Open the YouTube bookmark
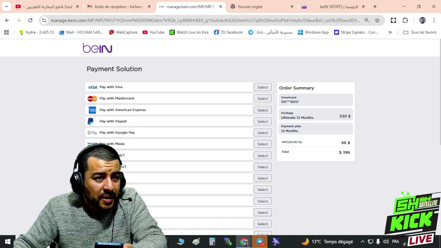441x248 pixels. coord(153,32)
